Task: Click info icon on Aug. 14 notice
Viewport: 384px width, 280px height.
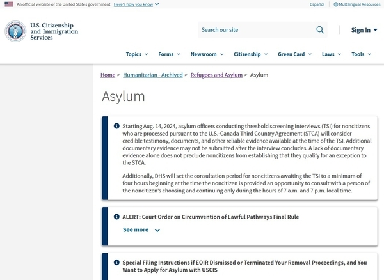Action: click(x=116, y=126)
